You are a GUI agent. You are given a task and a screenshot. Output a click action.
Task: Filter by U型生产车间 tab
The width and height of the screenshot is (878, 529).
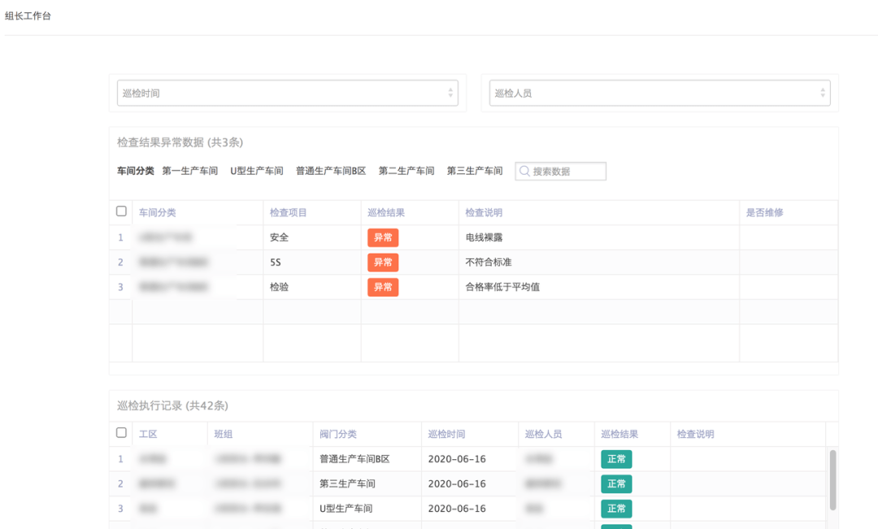(x=257, y=171)
